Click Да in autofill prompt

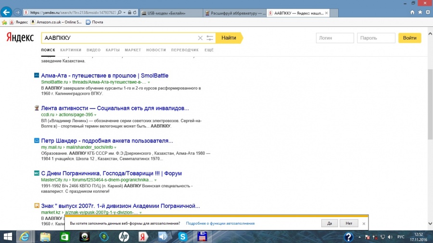point(330,223)
